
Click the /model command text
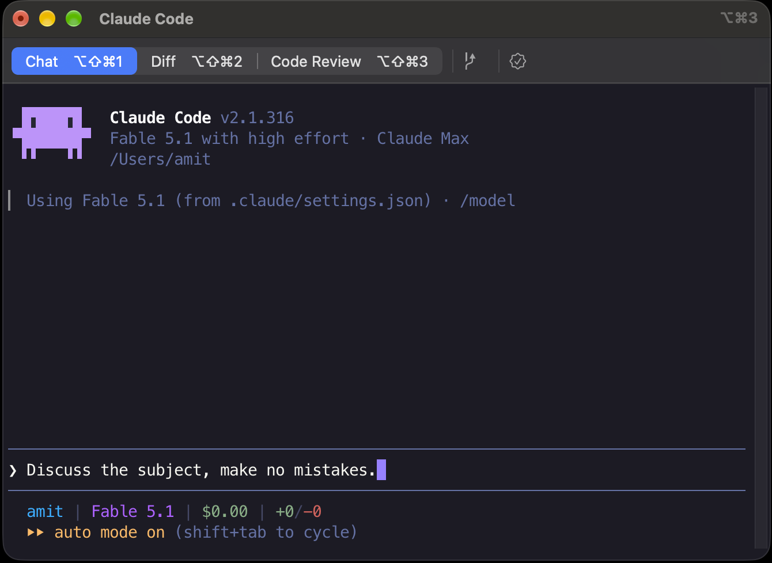[487, 201]
